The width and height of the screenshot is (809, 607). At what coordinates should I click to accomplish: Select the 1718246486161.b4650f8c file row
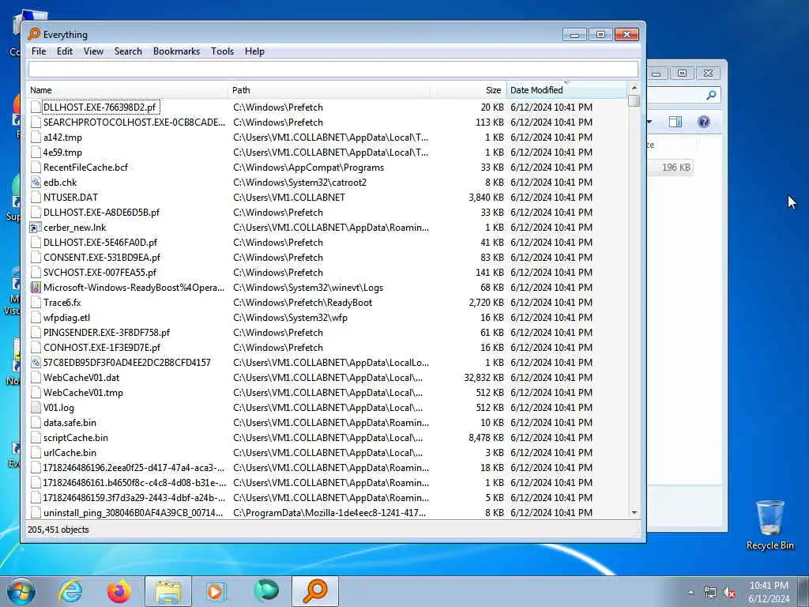328,483
